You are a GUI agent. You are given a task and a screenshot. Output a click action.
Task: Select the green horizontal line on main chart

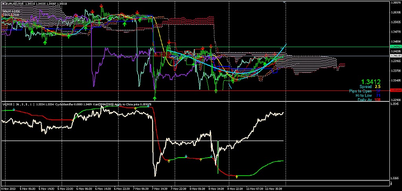[195, 47]
